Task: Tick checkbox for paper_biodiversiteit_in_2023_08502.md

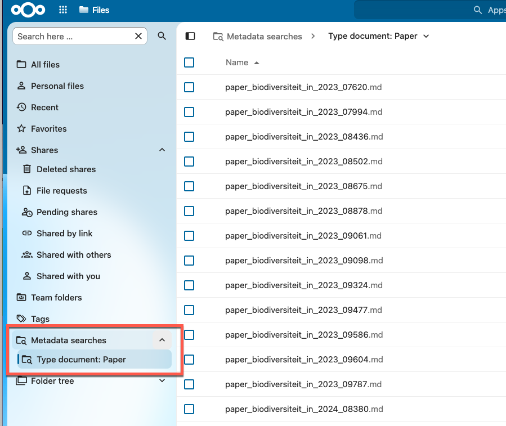Action: point(189,162)
